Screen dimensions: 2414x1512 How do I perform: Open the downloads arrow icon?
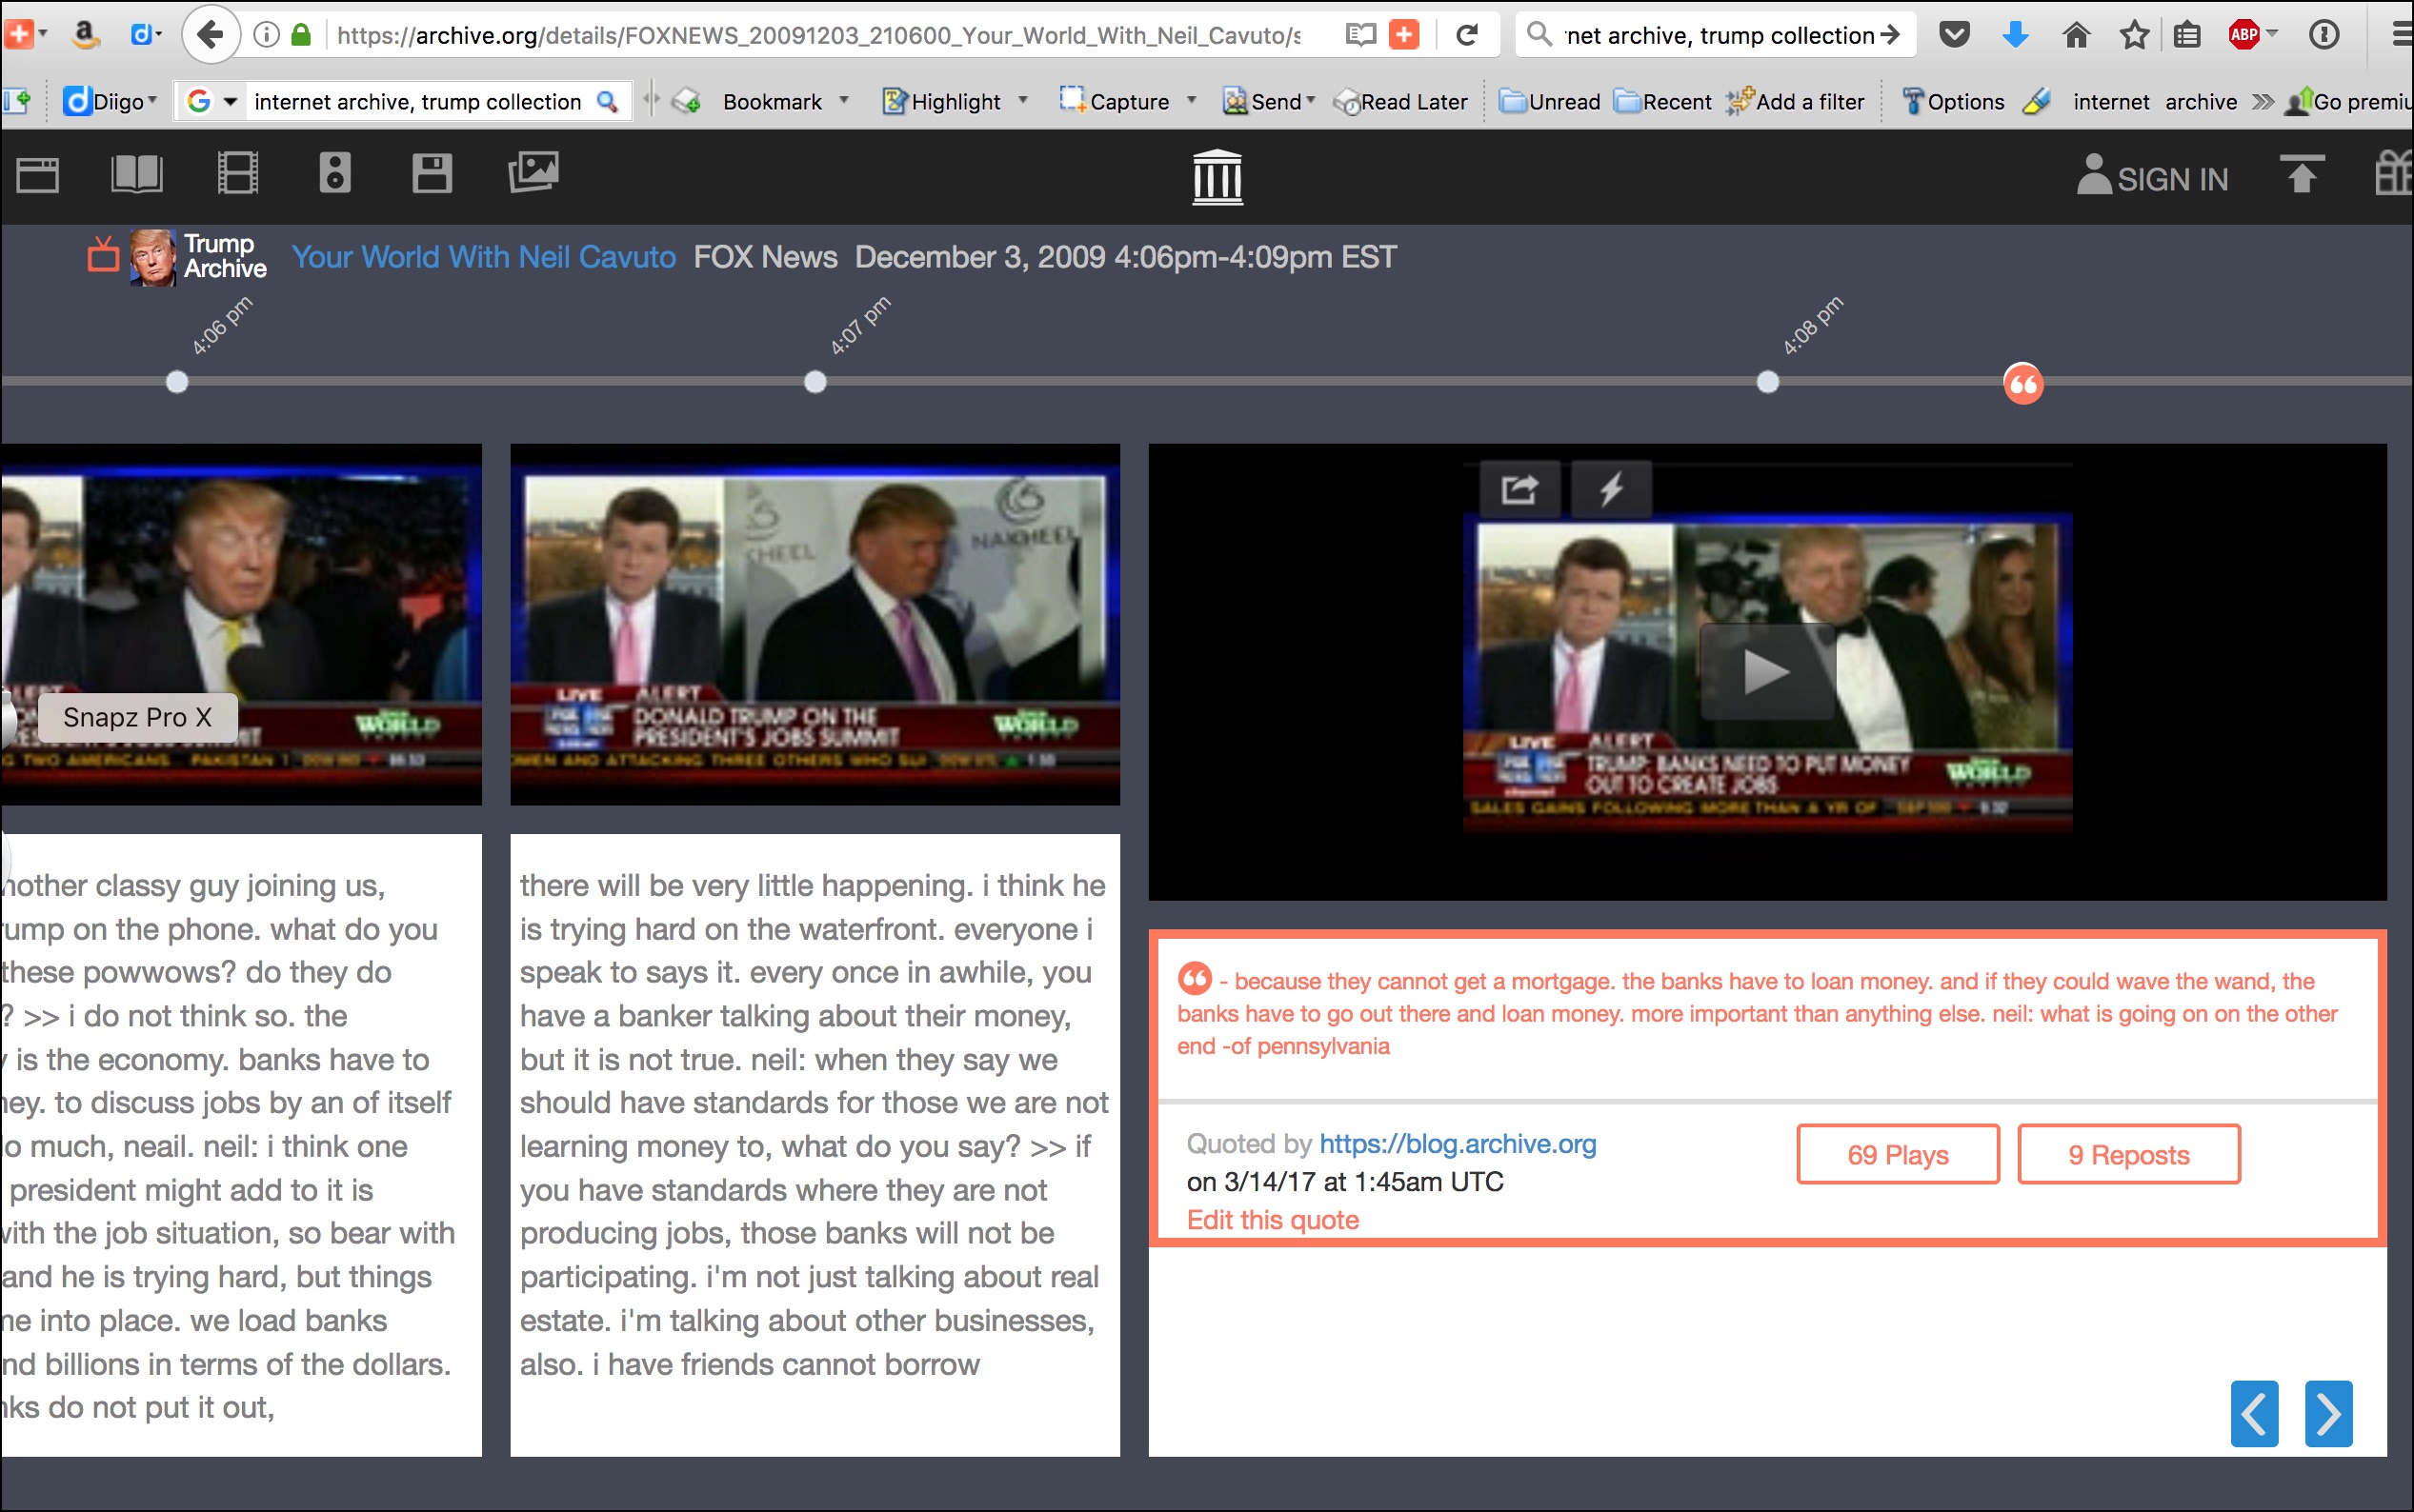(2015, 35)
